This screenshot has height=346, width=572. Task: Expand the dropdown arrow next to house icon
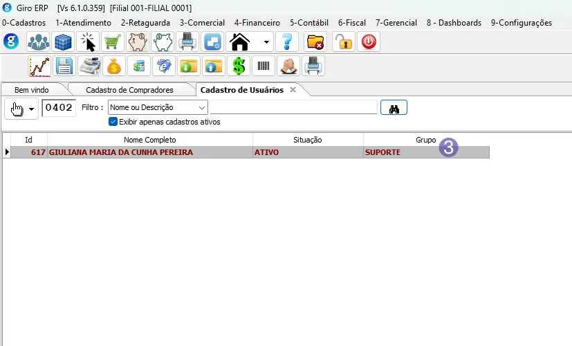pyautogui.click(x=267, y=42)
